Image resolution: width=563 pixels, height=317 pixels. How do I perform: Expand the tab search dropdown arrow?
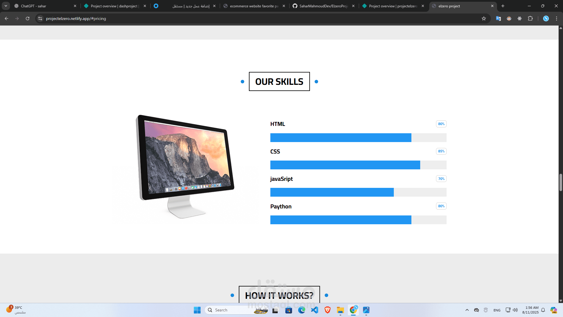click(x=6, y=6)
